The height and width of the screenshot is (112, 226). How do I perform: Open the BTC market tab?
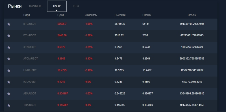(x=76, y=6)
